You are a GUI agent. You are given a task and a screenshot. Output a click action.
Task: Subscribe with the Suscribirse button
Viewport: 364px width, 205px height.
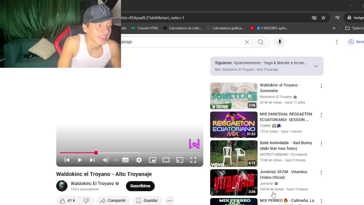click(140, 186)
